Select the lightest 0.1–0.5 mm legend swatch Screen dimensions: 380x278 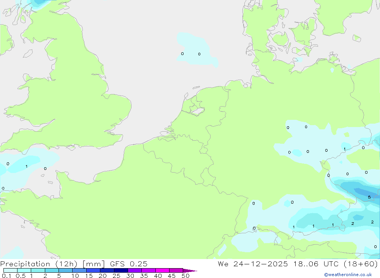coord(10,270)
